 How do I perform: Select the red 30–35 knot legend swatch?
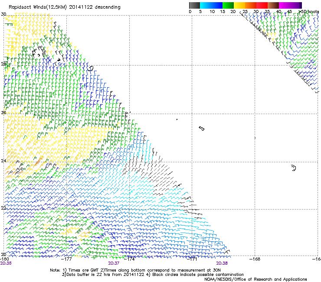tap(262, 5)
